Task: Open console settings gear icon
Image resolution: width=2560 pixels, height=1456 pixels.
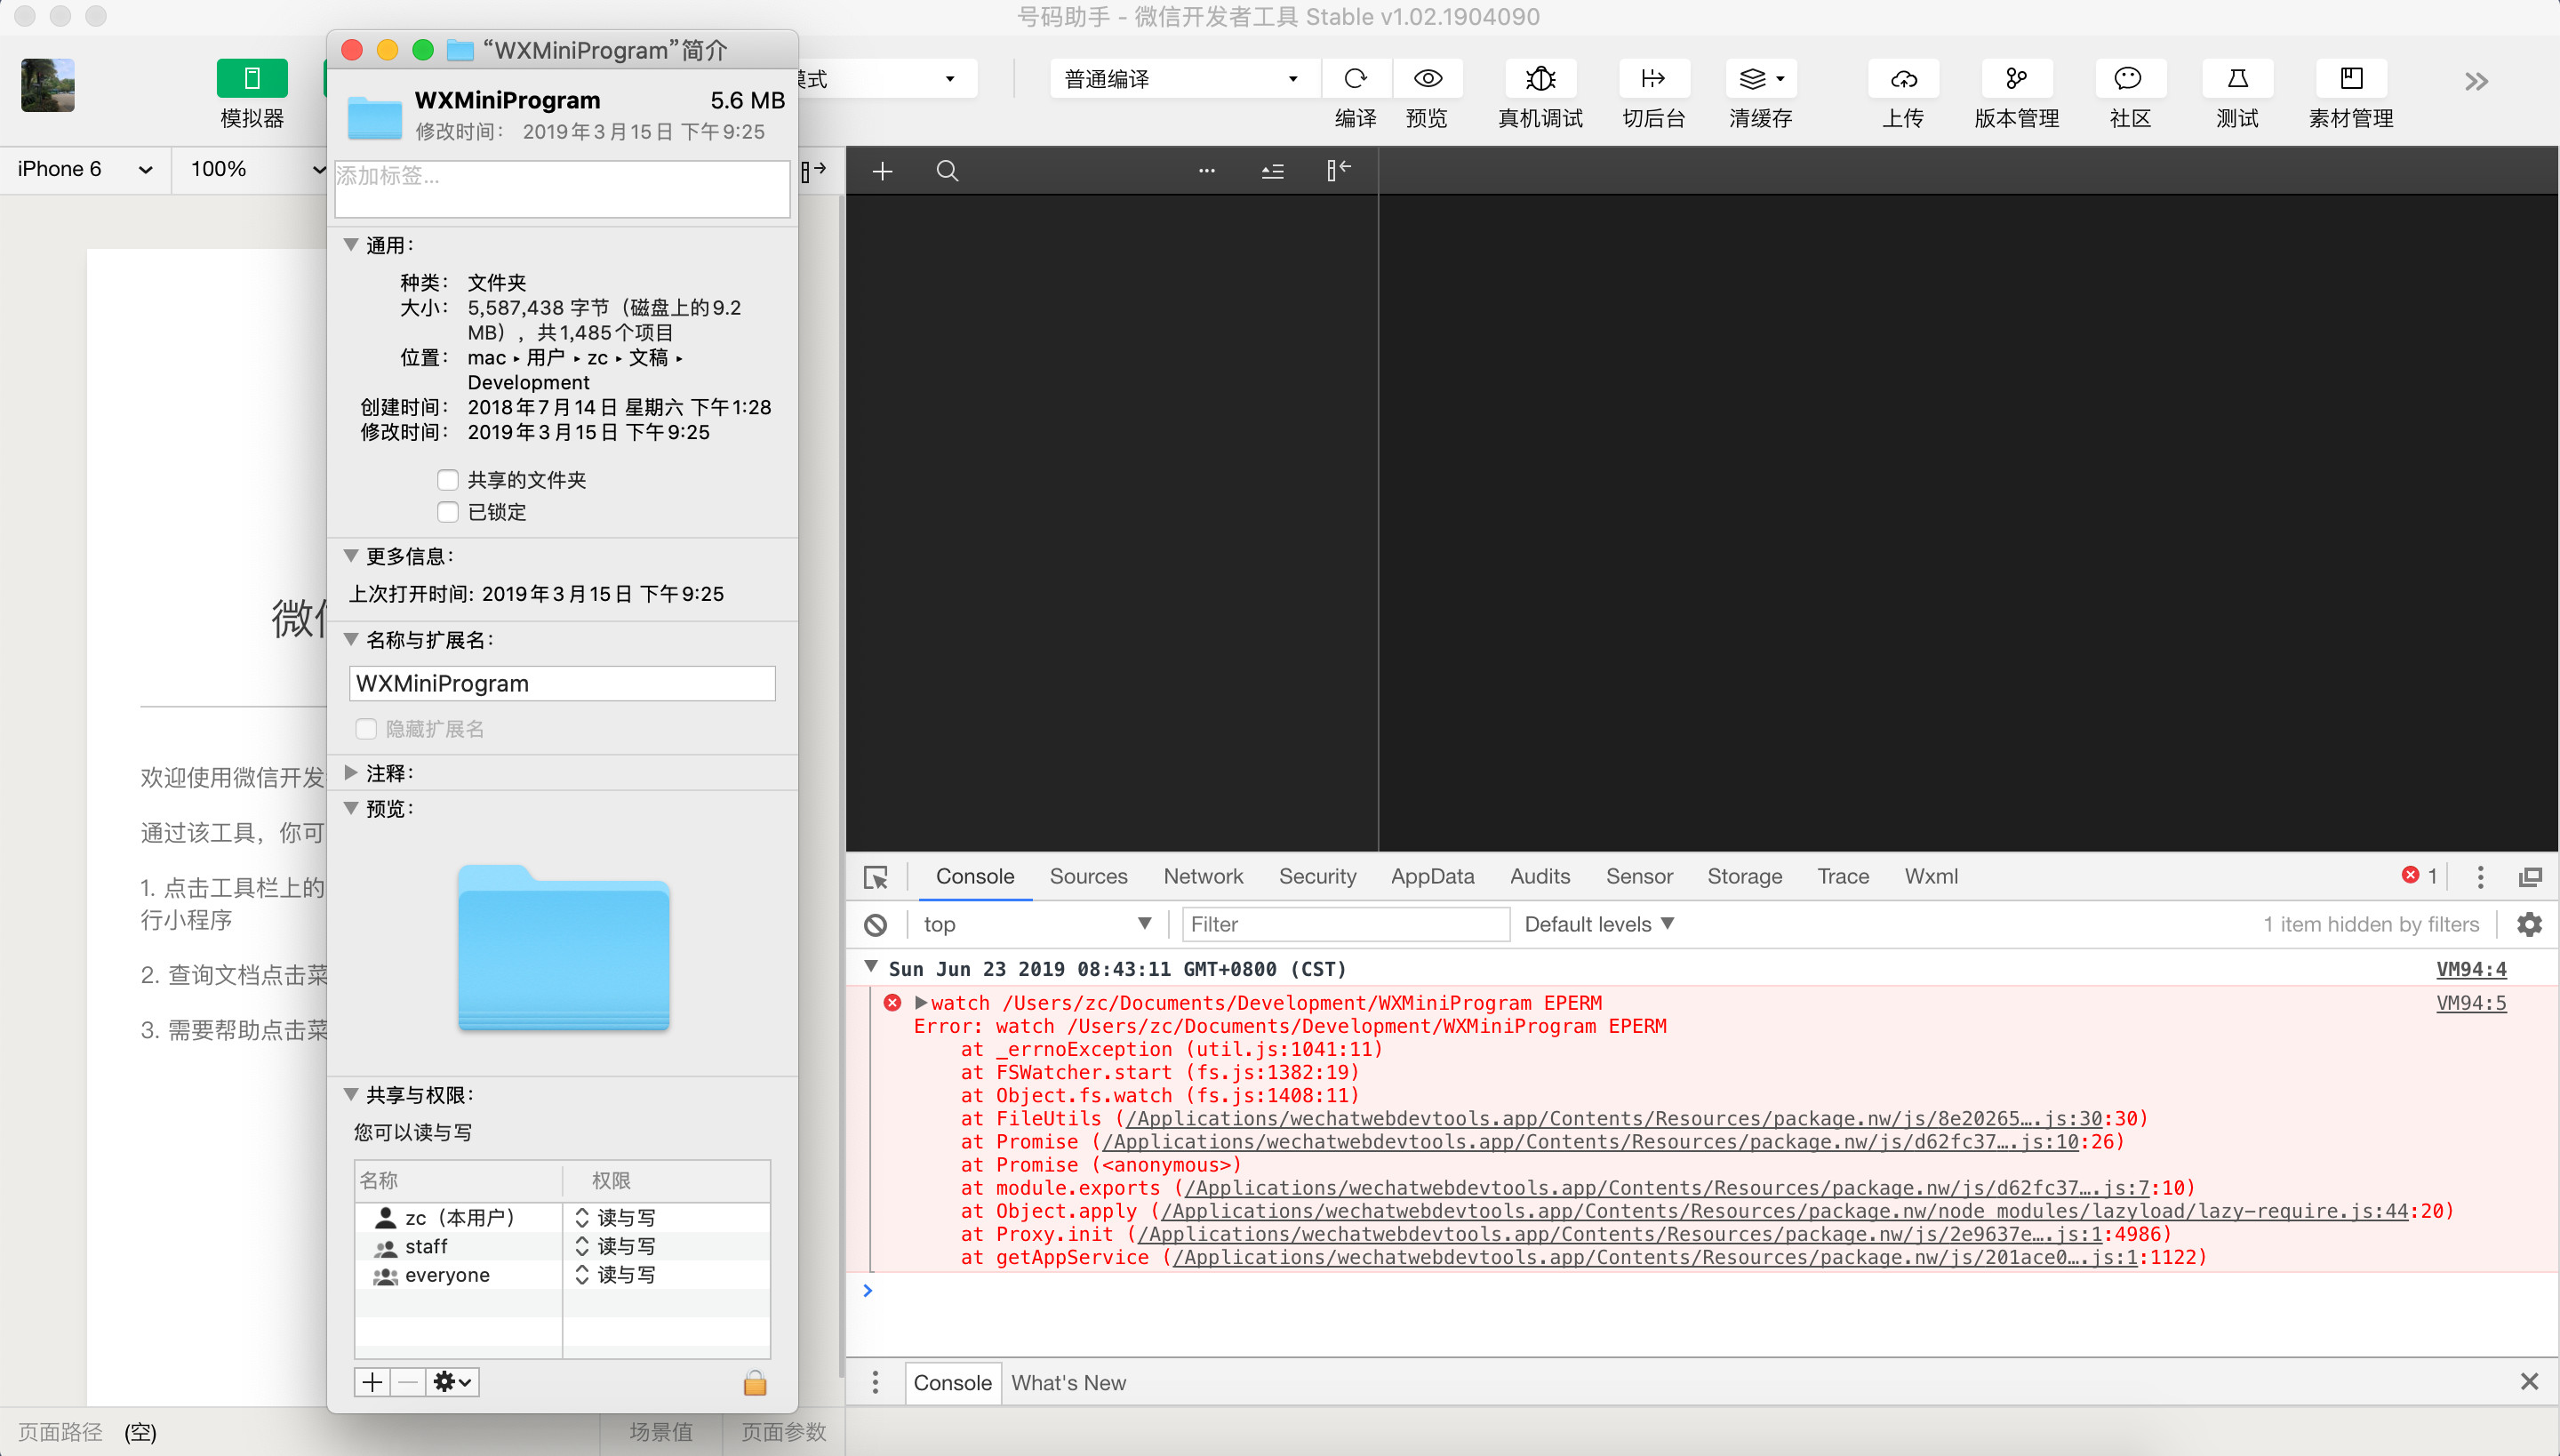Action: (x=2529, y=925)
